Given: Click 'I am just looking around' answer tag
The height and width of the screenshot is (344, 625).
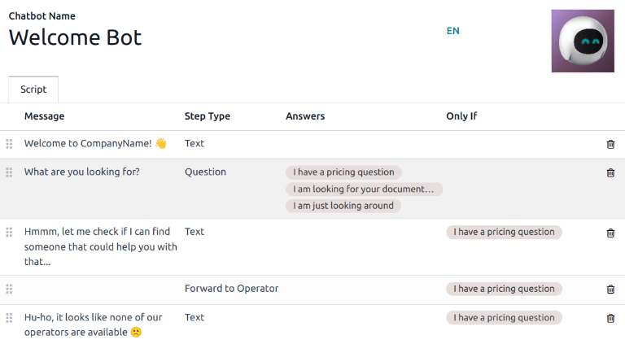Looking at the screenshot, I should pyautogui.click(x=343, y=206).
